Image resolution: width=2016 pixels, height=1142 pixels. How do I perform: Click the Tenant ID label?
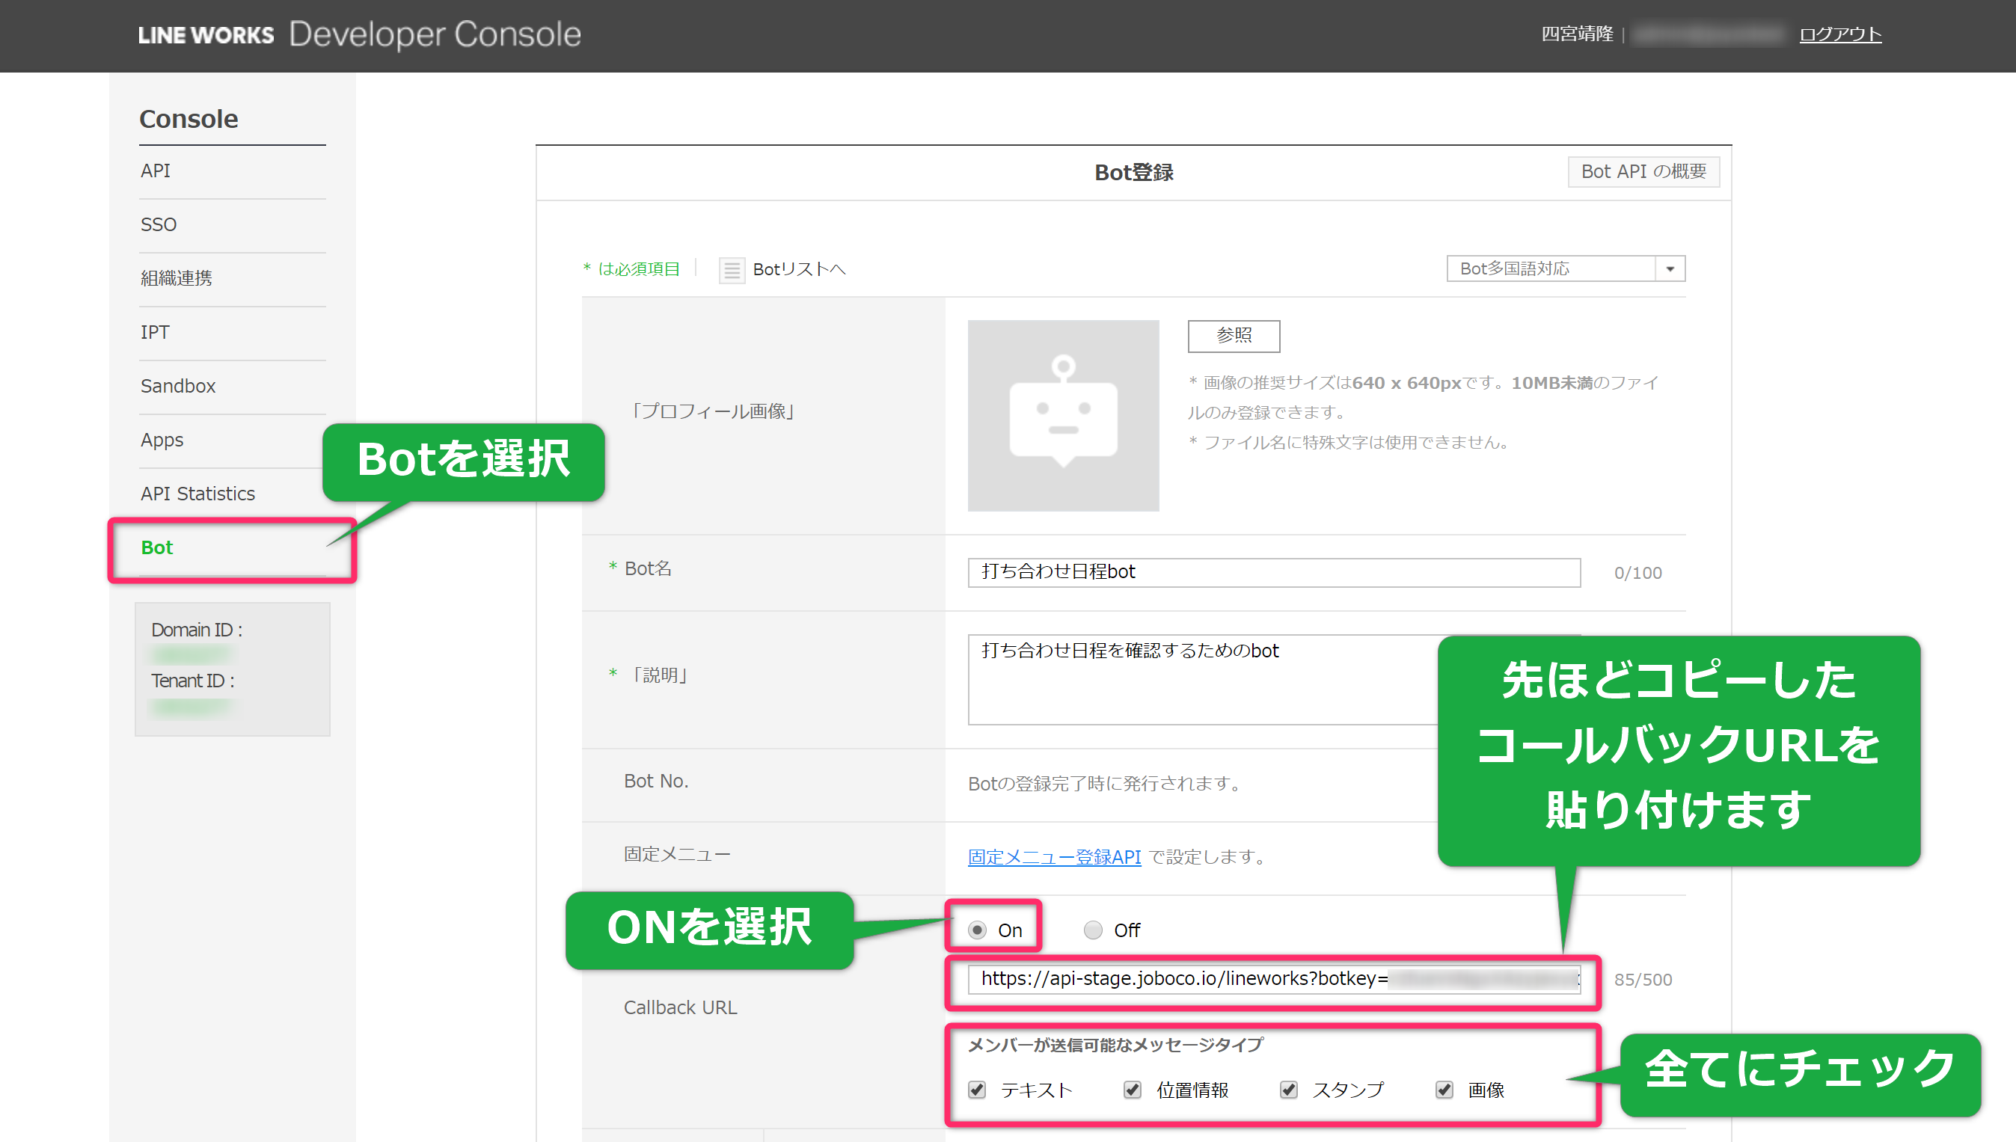tap(193, 681)
